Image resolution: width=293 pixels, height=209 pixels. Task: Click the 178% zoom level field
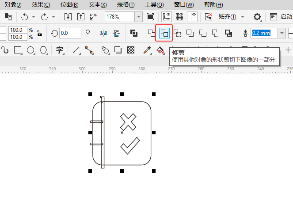120,17
